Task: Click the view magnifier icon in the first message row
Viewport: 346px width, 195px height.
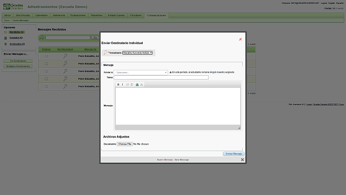Action: click(65, 56)
